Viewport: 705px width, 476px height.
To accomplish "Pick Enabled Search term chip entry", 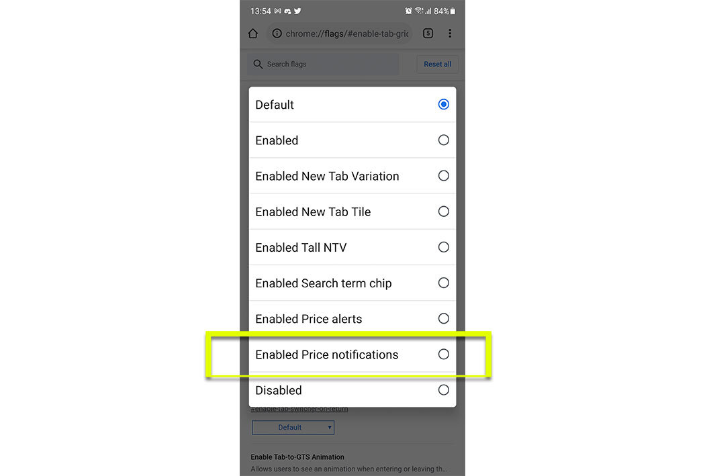I will coord(352,283).
